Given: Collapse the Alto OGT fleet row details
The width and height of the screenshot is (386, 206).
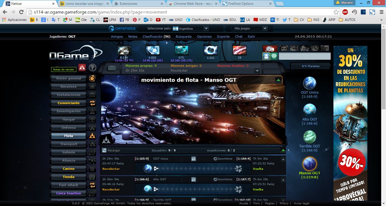Looking at the screenshot, I should pos(283,180).
